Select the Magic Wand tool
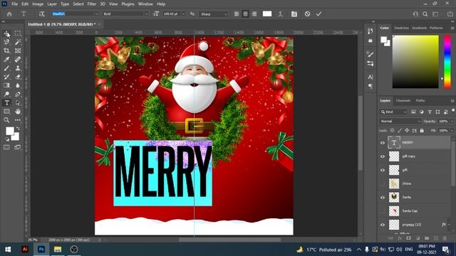 pos(18,43)
